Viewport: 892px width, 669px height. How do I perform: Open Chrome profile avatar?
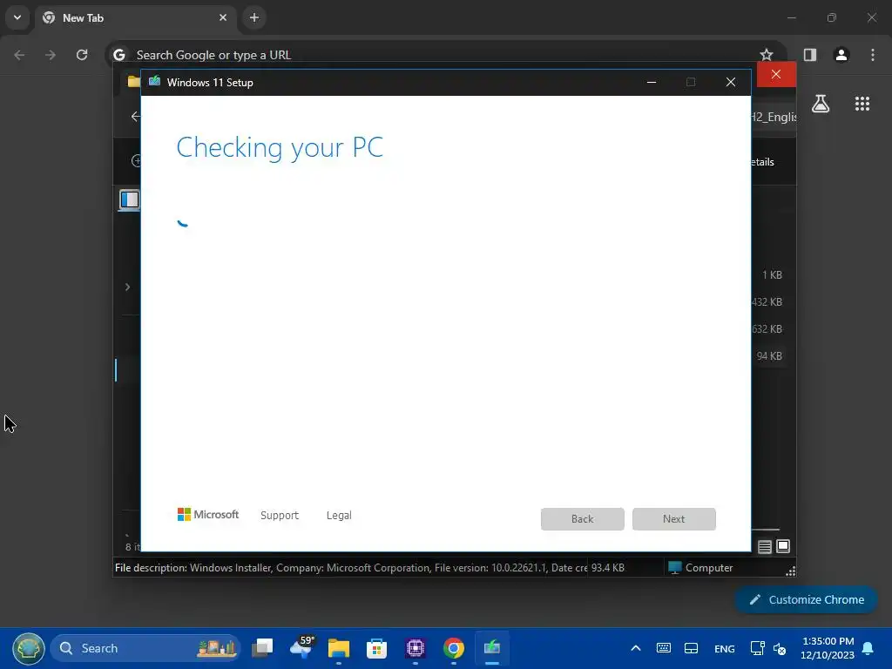coord(841,55)
